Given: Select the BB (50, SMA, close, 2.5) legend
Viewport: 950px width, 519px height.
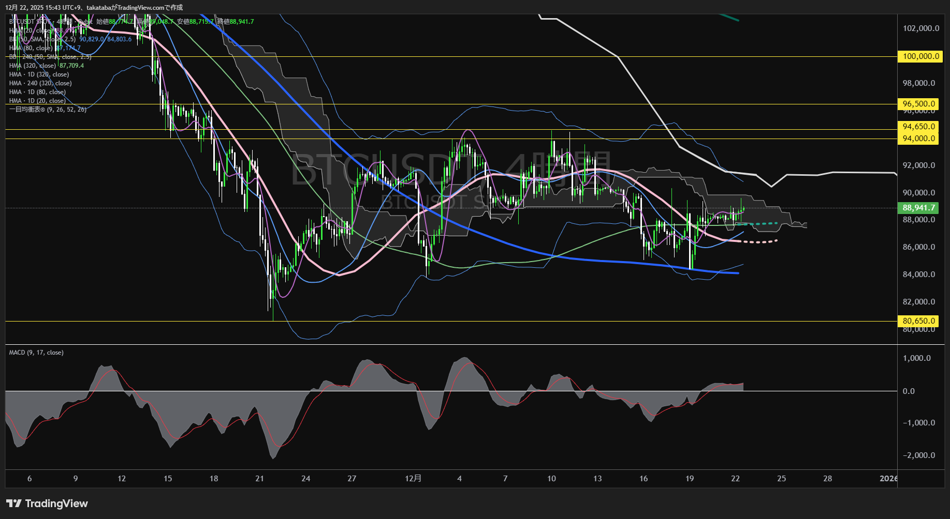Looking at the screenshot, I should point(42,39).
